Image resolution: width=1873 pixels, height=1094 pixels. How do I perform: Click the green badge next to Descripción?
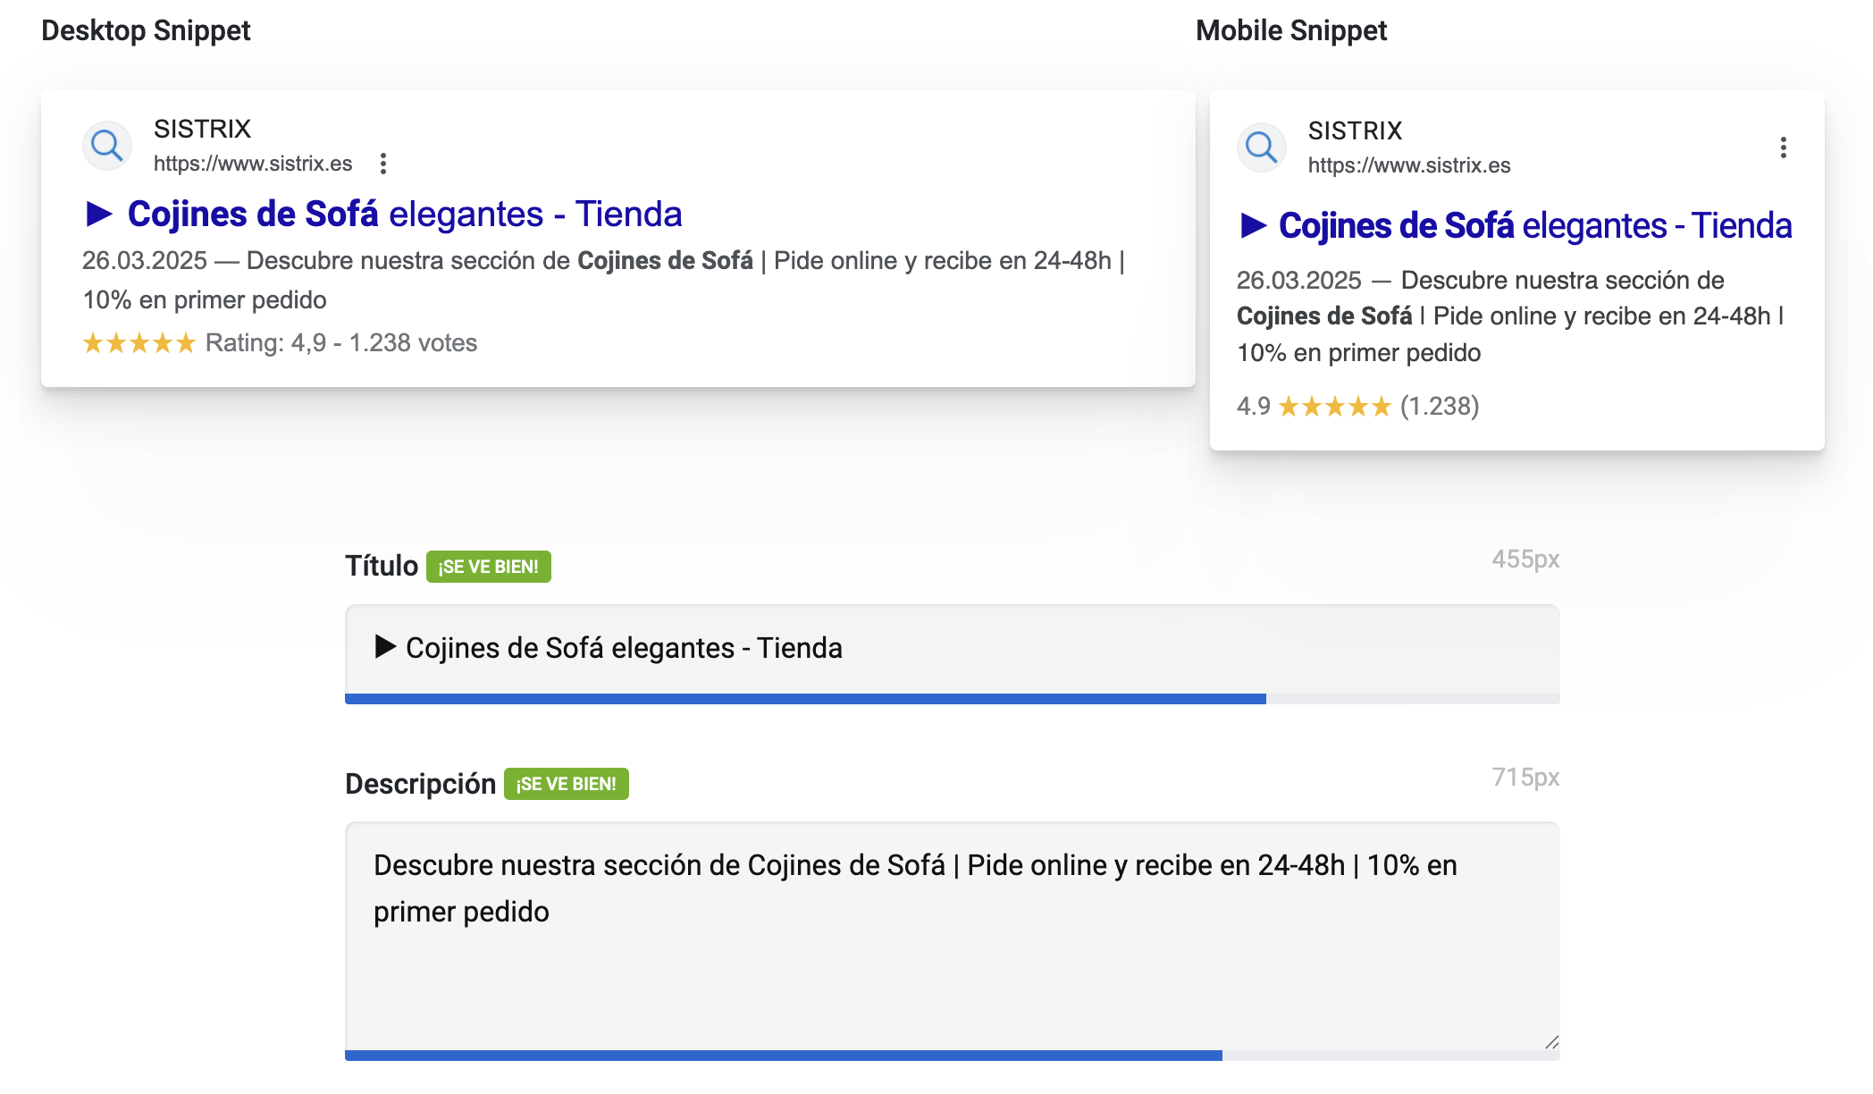[566, 784]
